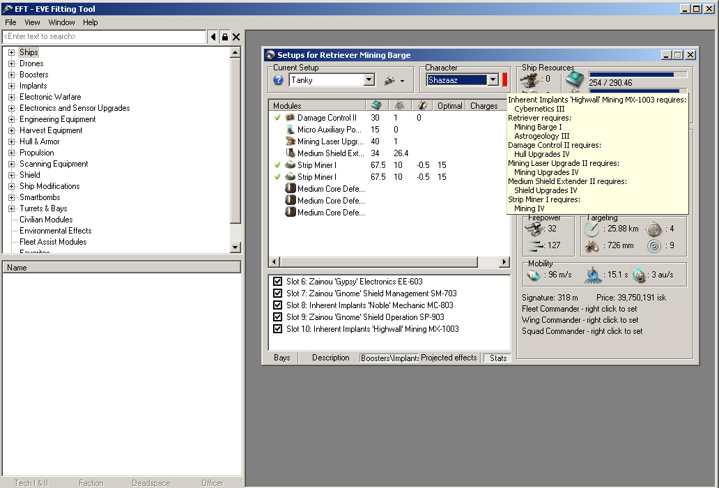Click the modules list horizontal scrollbar

click(389, 262)
